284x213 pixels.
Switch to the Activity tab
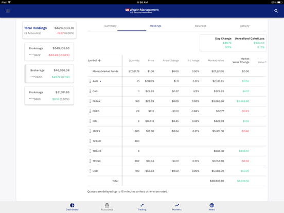pyautogui.click(x=245, y=26)
